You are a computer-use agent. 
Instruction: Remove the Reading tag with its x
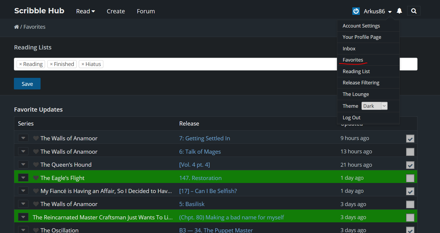(20, 64)
